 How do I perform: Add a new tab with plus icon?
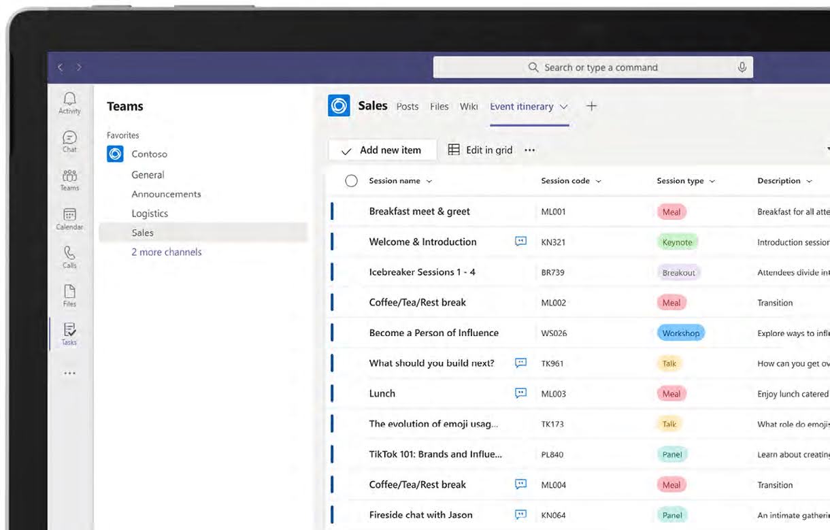pyautogui.click(x=591, y=106)
